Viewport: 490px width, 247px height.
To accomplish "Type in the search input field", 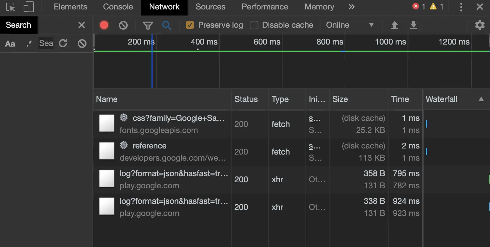I will click(x=46, y=43).
